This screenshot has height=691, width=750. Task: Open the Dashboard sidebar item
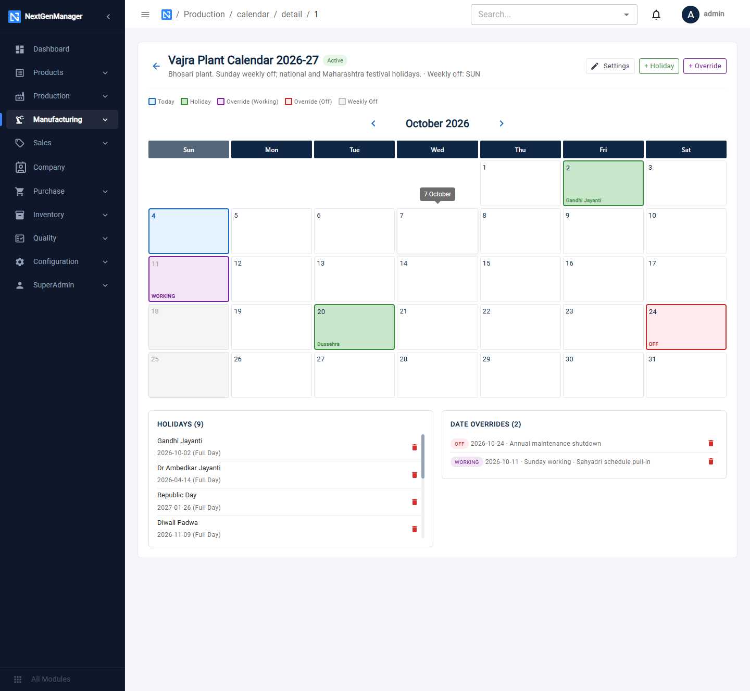pyautogui.click(x=63, y=49)
